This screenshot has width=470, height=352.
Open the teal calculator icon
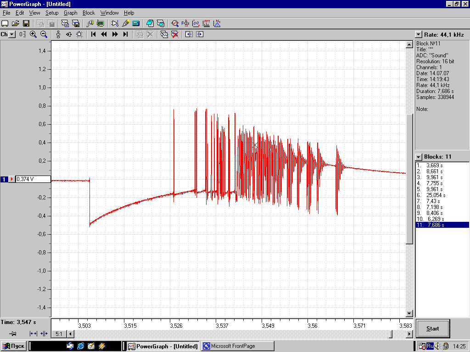tap(136, 23)
